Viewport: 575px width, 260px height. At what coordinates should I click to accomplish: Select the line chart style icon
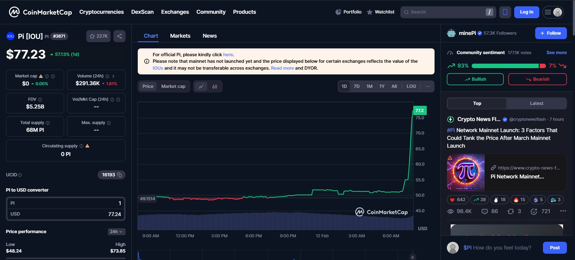[x=201, y=87]
